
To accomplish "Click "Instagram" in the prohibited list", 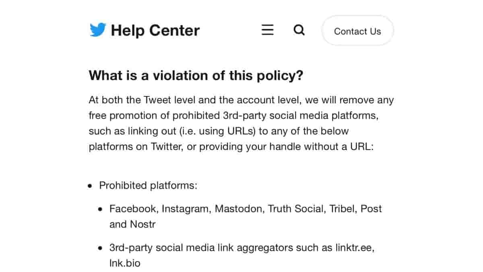I will tap(185, 209).
